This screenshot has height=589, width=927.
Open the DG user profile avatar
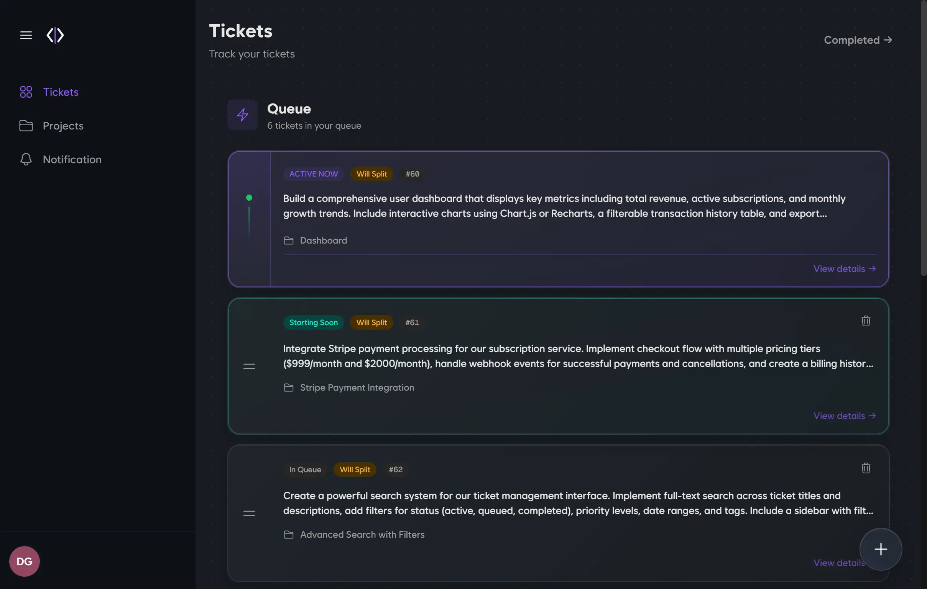point(24,561)
